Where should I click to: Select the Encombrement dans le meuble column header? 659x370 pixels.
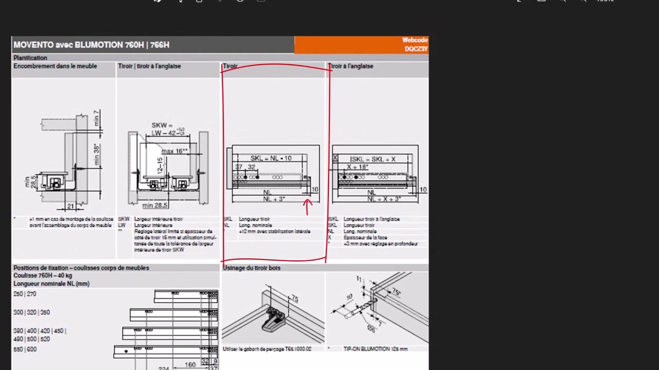(x=55, y=66)
